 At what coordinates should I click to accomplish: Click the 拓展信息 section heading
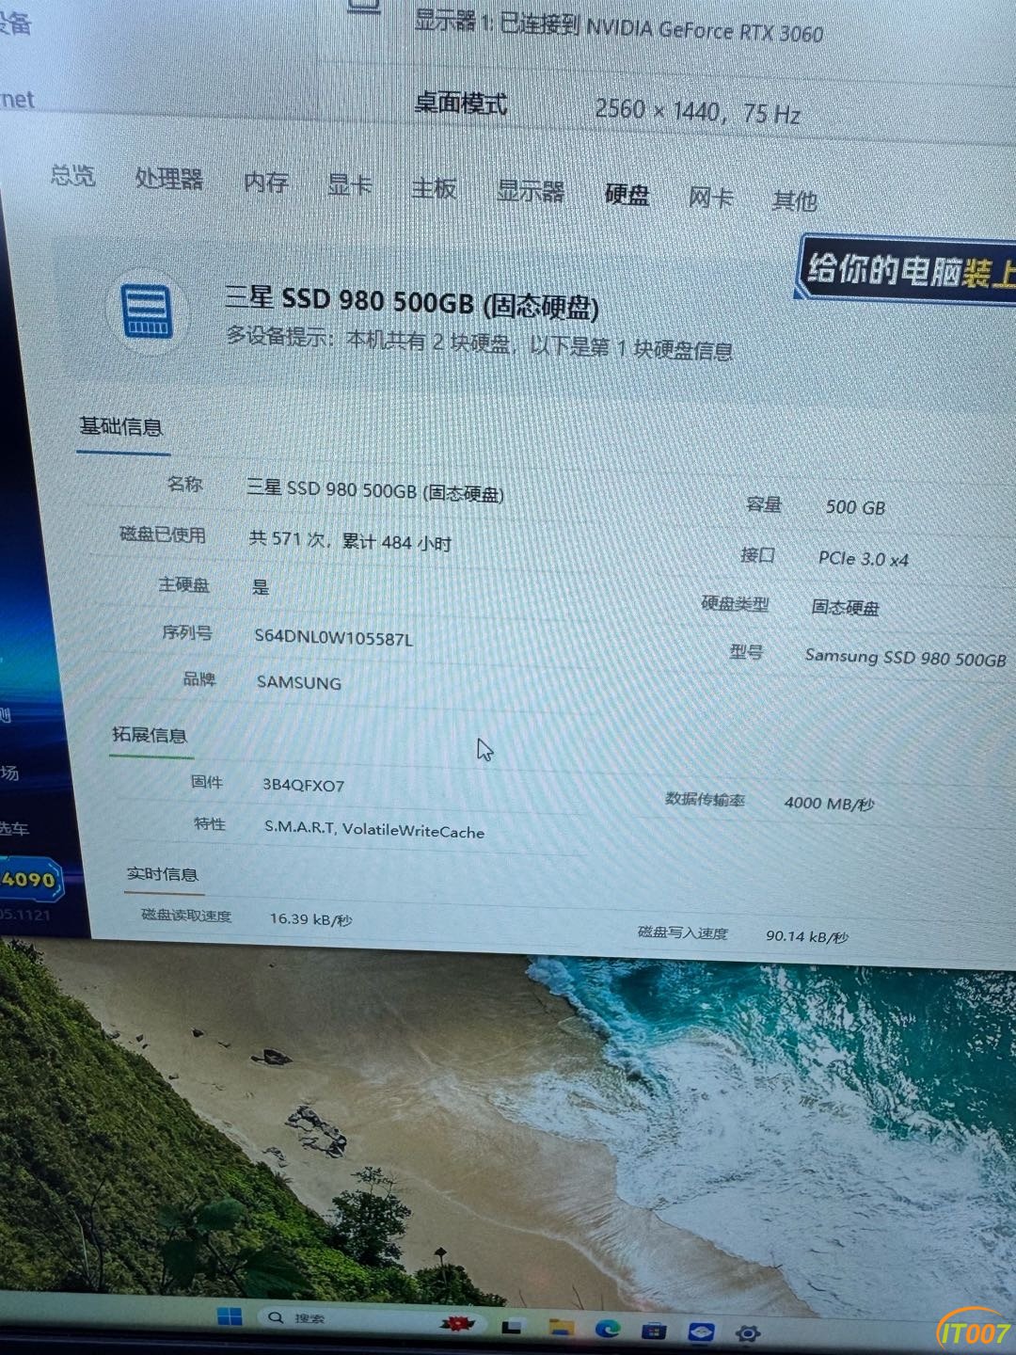[x=150, y=735]
